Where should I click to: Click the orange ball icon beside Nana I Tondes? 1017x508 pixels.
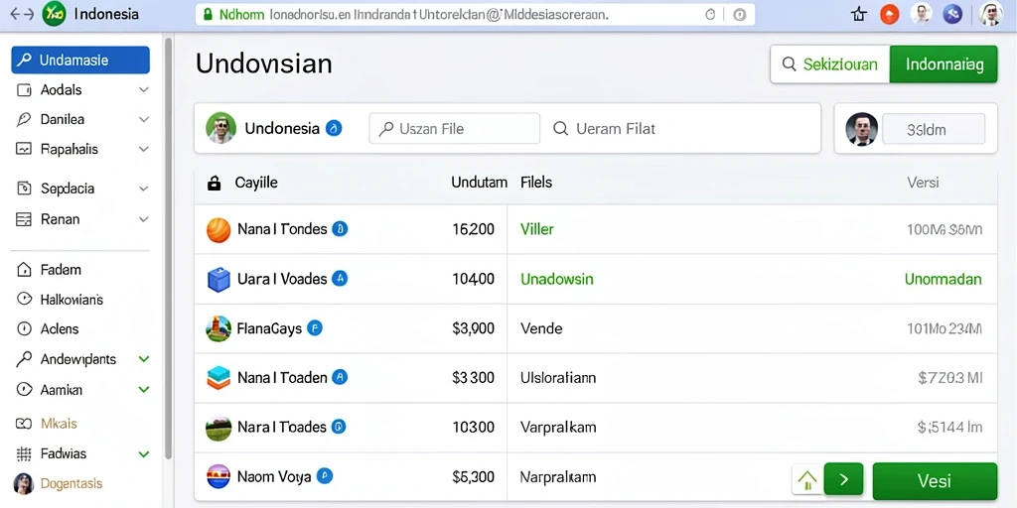coord(218,230)
